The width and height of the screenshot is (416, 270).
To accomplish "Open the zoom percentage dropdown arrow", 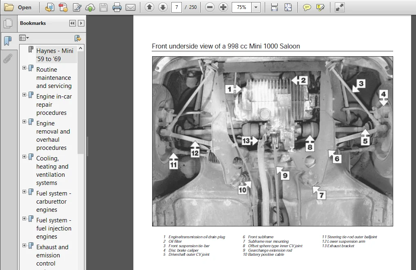I will click(256, 7).
